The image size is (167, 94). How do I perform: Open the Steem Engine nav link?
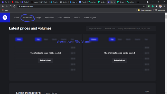[90, 17]
